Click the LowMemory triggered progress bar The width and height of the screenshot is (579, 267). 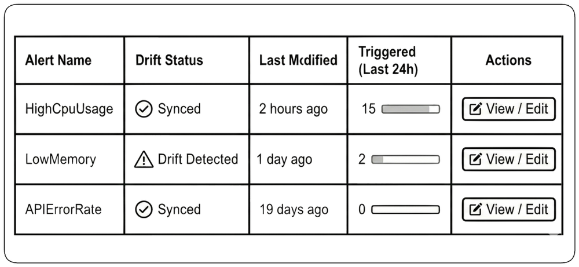tap(405, 159)
